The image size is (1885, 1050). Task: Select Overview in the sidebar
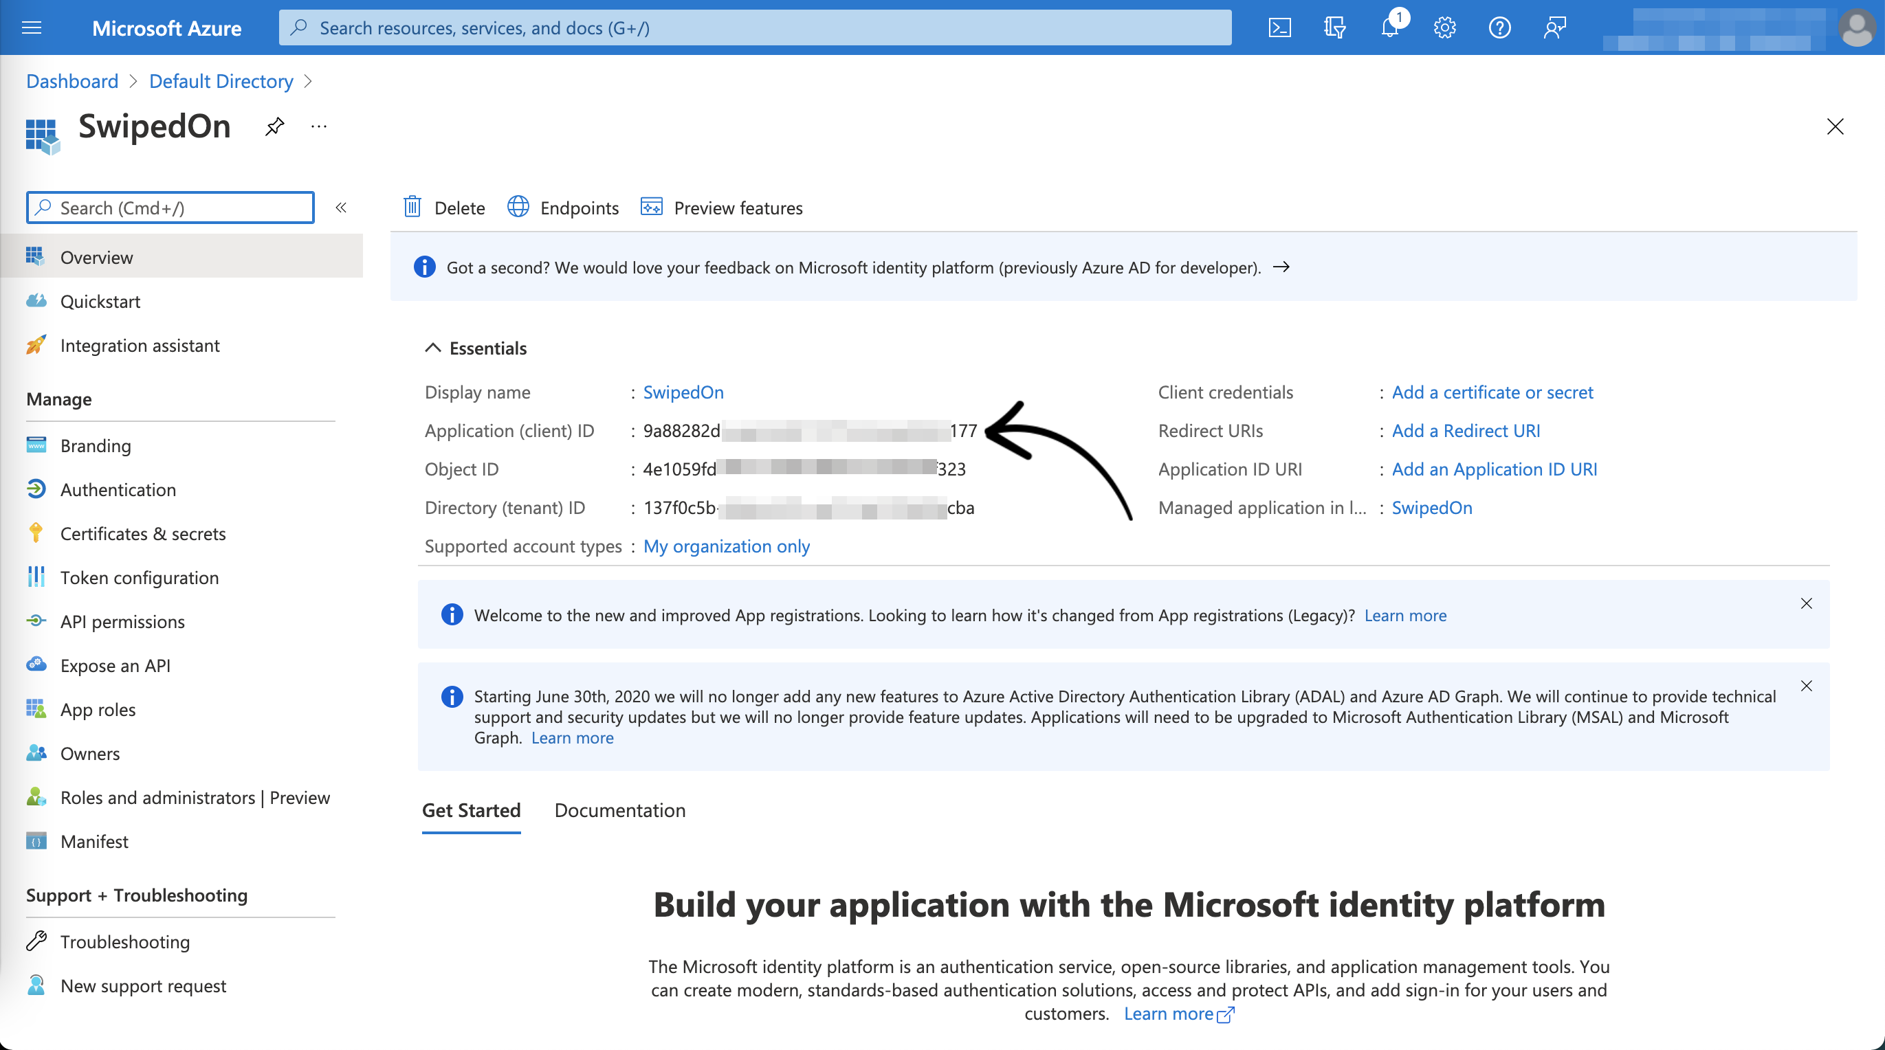tap(181, 257)
